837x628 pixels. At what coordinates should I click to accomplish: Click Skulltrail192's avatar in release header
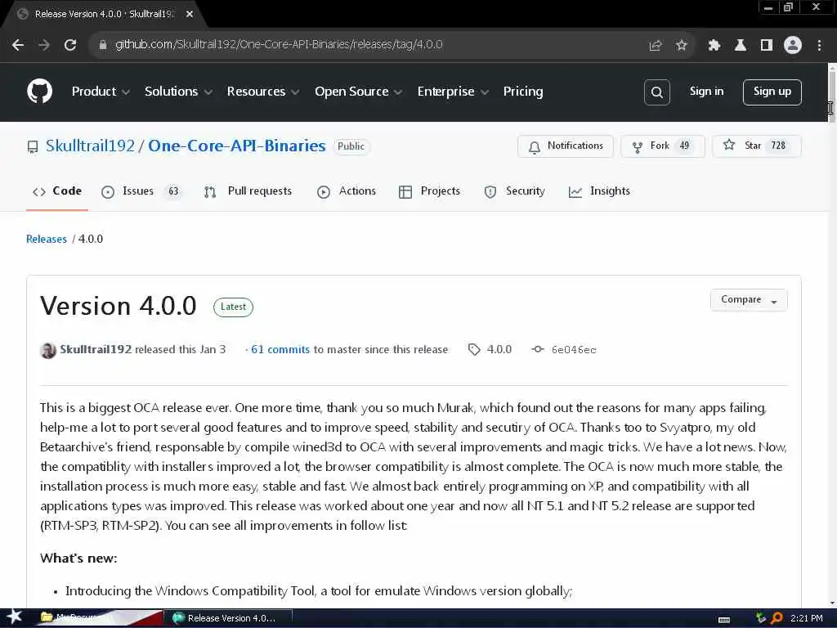point(48,350)
